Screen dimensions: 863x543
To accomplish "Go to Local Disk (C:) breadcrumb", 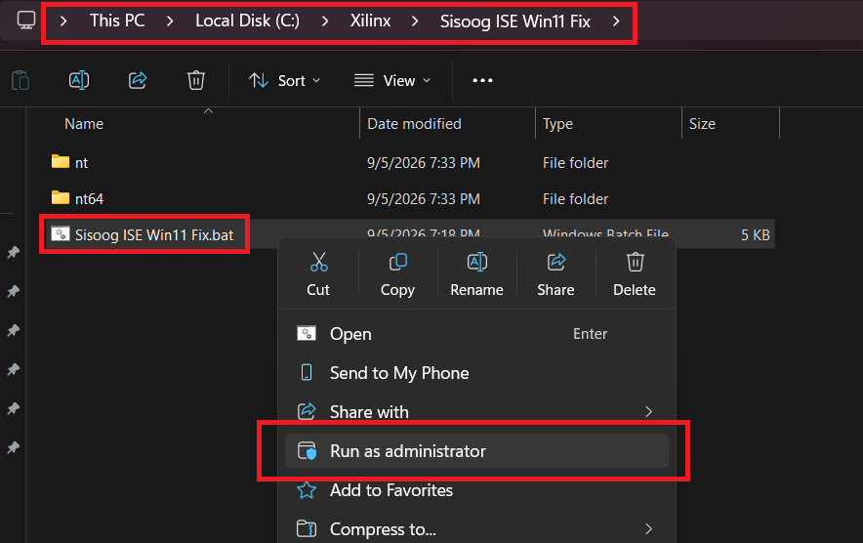I will point(247,21).
